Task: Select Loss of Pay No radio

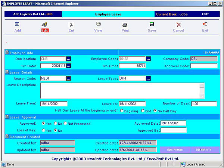Action: [x=55, y=130]
